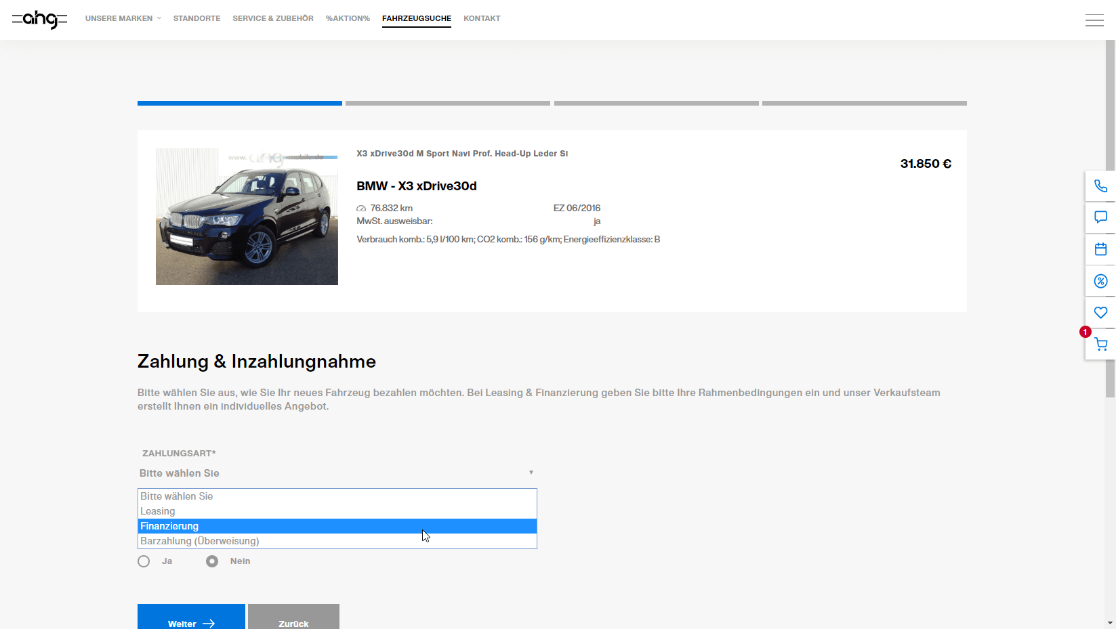Open the Zahlungsart dropdown
The height and width of the screenshot is (629, 1116).
pos(337,473)
